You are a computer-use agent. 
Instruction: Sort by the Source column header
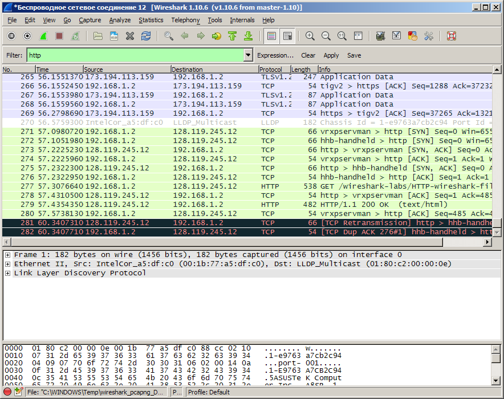coord(127,70)
